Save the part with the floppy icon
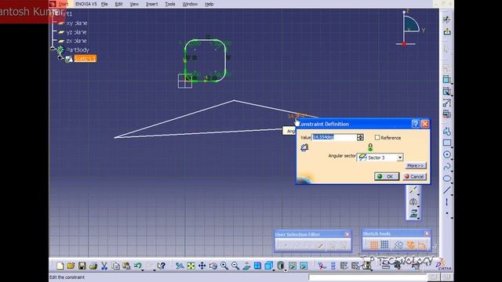Screen dimensions: 502x282 tap(82, 266)
